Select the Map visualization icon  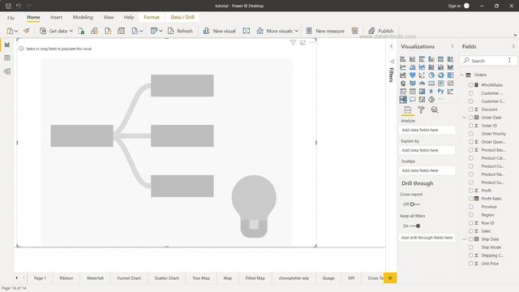(x=403, y=84)
